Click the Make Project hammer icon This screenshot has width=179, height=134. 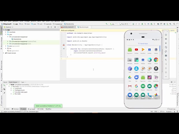click(x=107, y=24)
